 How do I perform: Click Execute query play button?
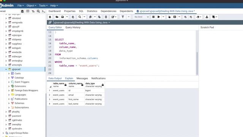[159, 17]
